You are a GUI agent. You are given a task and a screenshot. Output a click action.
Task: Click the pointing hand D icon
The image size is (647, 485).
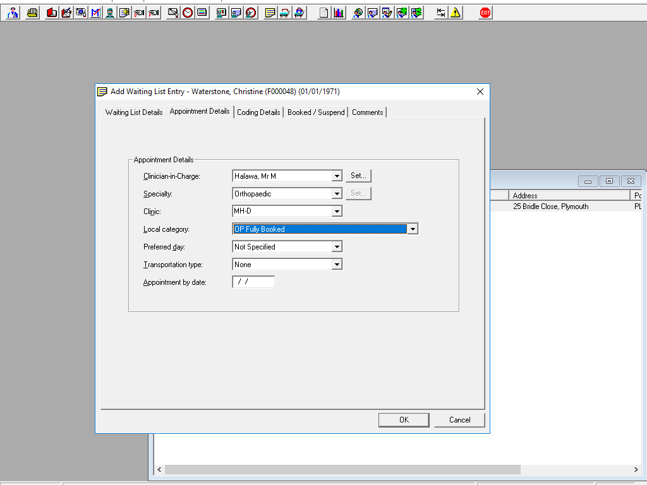pyautogui.click(x=139, y=13)
